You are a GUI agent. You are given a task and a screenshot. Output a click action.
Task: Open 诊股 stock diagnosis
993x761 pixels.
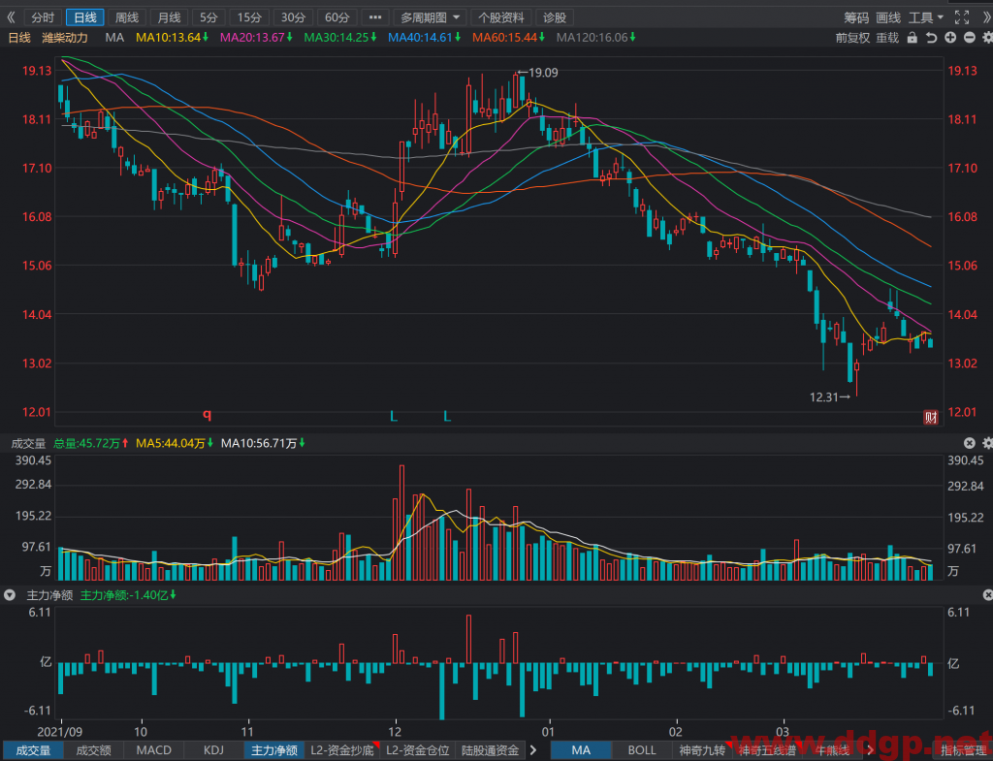click(x=554, y=17)
